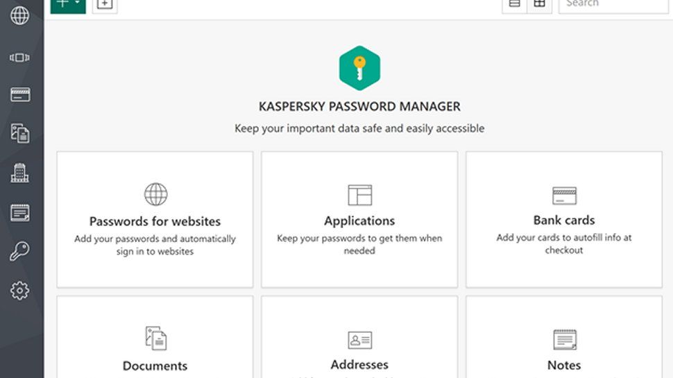673x378 pixels.
Task: Click the Kaspersky Password Manager key logo
Action: point(359,68)
